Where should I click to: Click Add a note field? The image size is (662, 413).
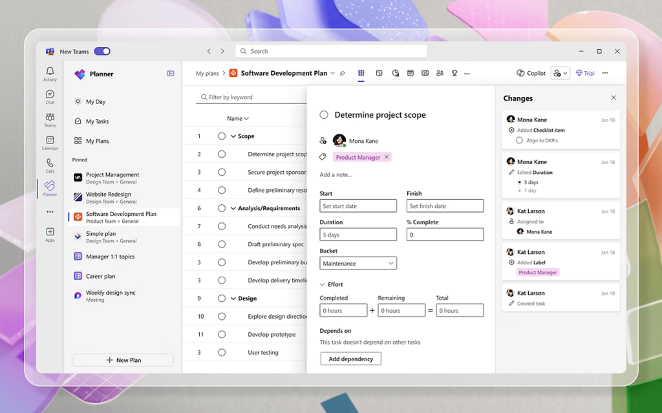[336, 175]
